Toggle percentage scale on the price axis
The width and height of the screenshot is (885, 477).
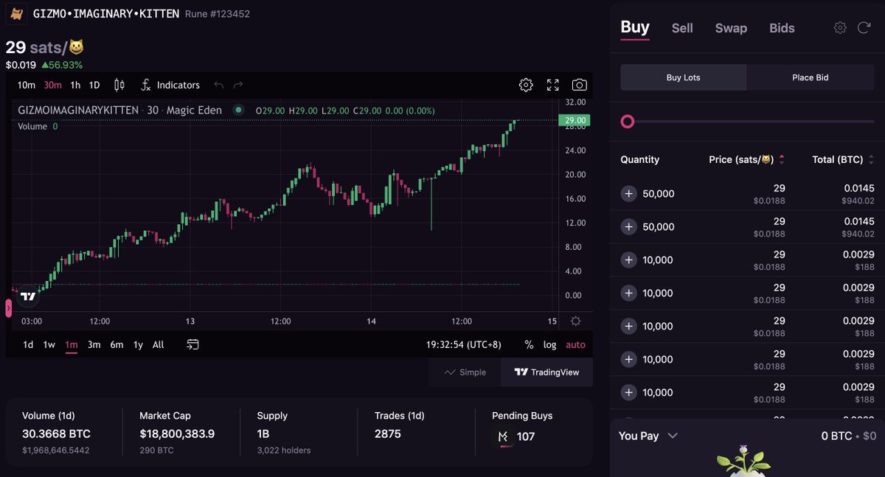coord(529,344)
